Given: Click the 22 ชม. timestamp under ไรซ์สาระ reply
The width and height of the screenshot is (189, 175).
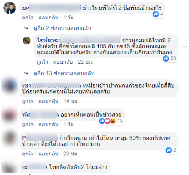Looking at the screenshot, I should click(x=86, y=62).
